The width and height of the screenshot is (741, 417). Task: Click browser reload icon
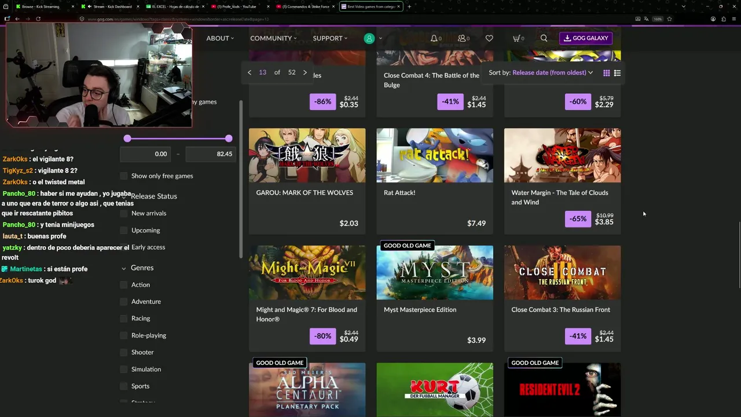(x=38, y=19)
